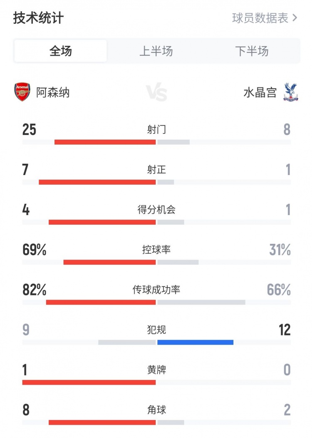Click the 得分机会 stat label
Image resolution: width=312 pixels, height=438 pixels.
[156, 210]
